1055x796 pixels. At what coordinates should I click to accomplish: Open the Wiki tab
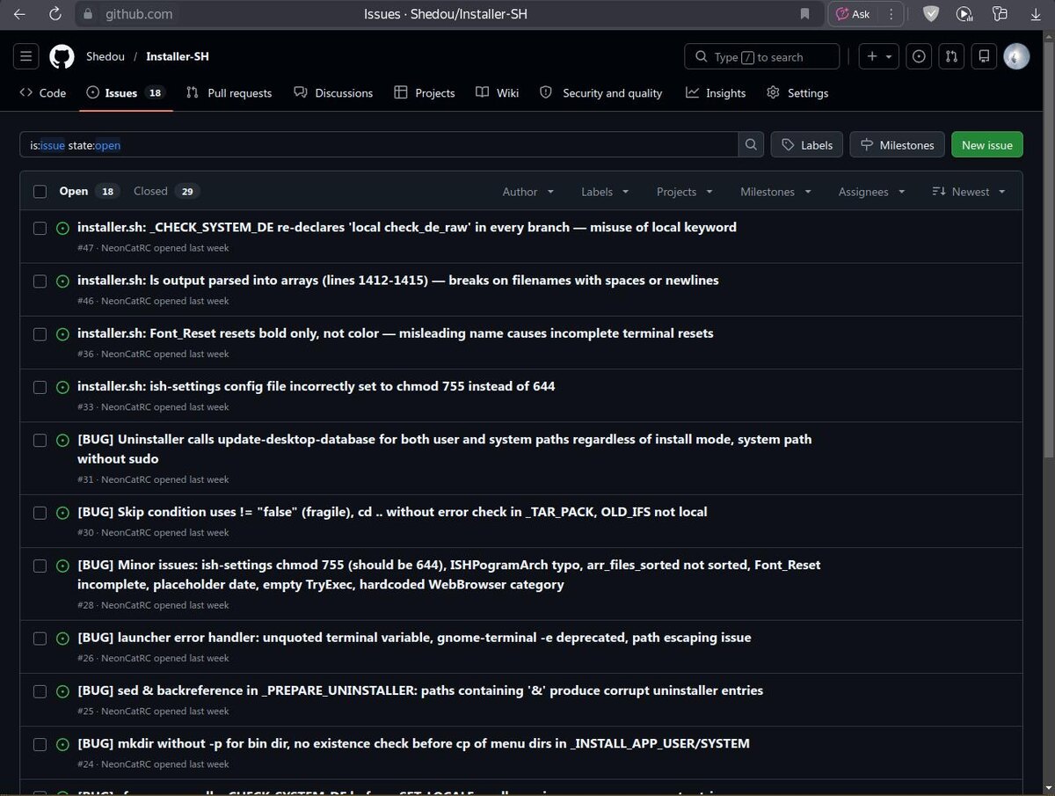point(498,92)
